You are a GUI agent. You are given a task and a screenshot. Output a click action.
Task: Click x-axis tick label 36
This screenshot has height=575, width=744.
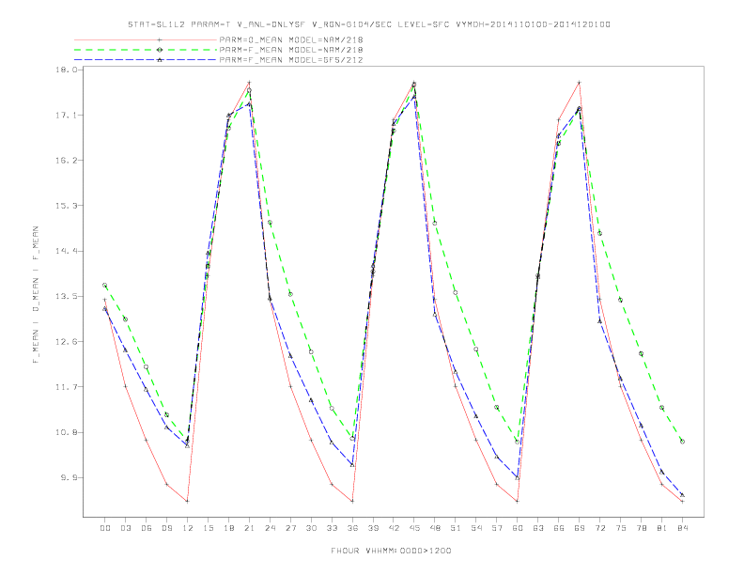[x=352, y=528]
